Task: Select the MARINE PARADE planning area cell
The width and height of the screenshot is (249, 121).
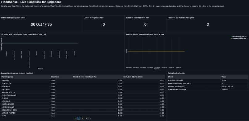Action: (9, 113)
